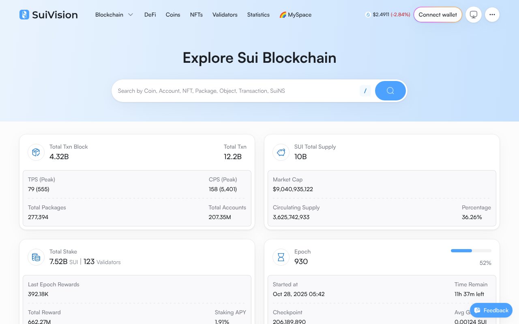Click the SuiVision logo icon
The width and height of the screenshot is (519, 324).
[x=24, y=15]
